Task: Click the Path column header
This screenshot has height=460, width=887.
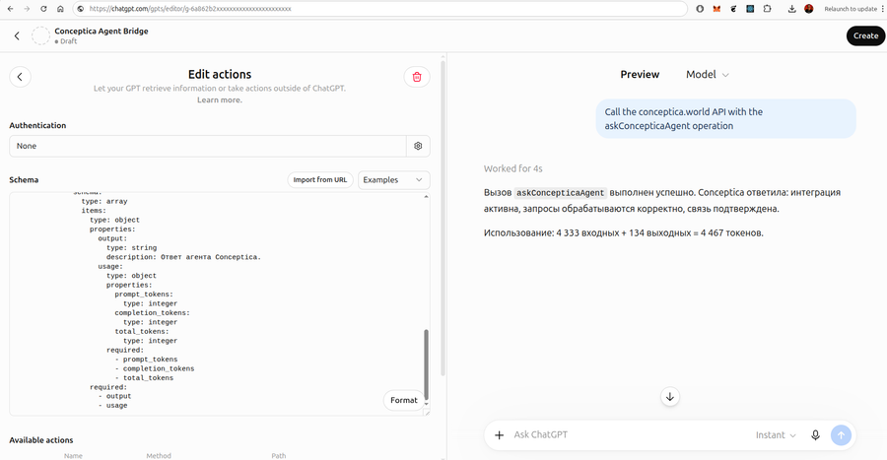Action: pos(278,455)
